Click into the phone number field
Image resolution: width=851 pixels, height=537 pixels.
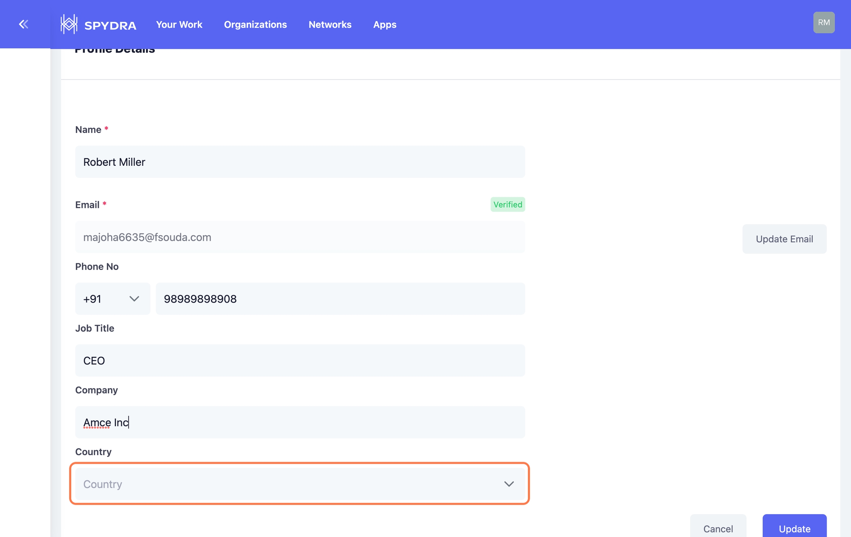[x=340, y=298]
